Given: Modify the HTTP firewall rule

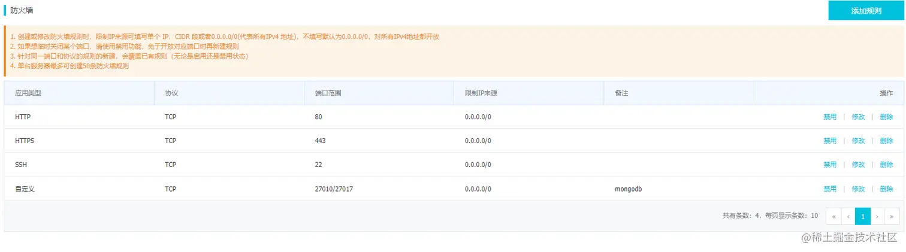Looking at the screenshot, I should click(x=858, y=117).
